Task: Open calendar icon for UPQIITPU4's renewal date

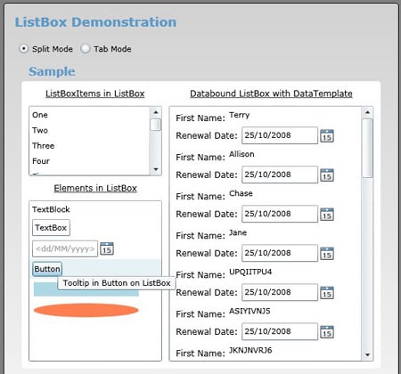Action: click(327, 293)
